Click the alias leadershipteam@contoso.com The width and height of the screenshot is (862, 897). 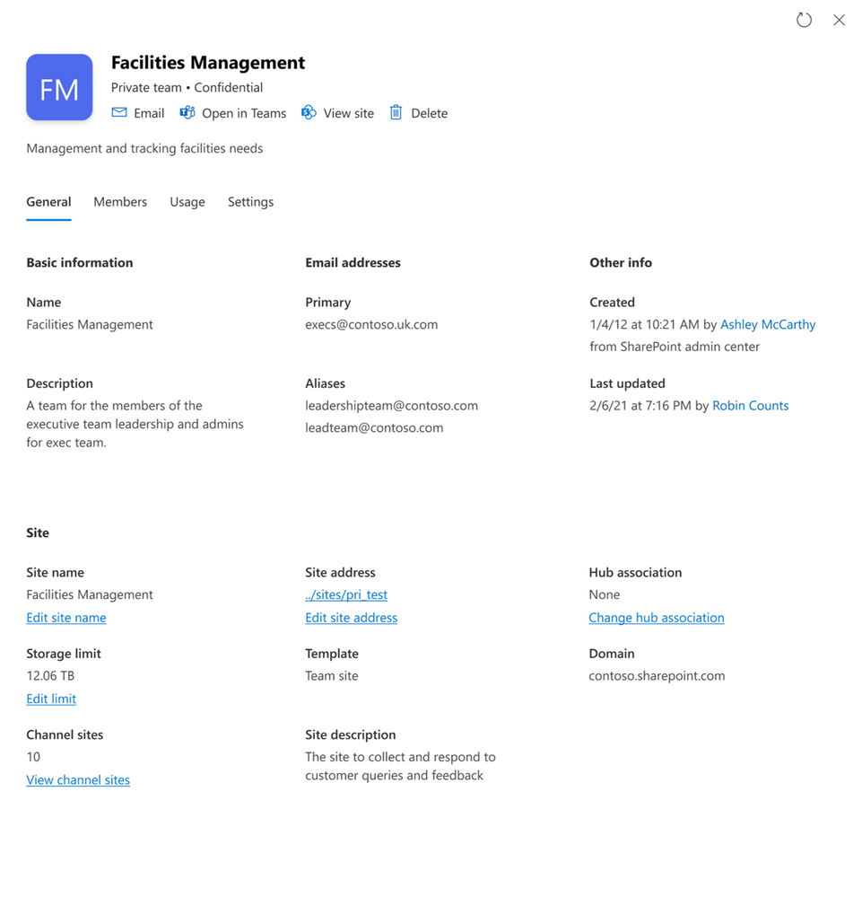point(392,406)
